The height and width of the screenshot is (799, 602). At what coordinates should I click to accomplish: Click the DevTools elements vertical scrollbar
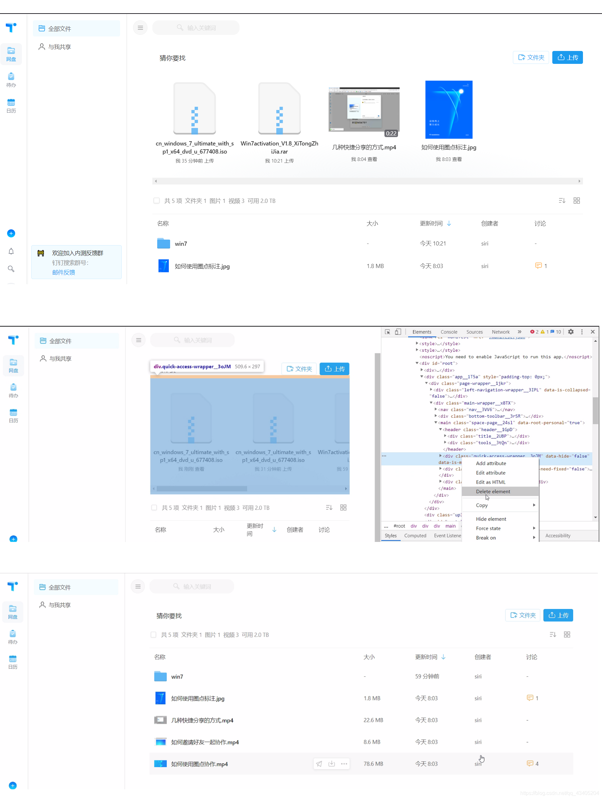(595, 410)
